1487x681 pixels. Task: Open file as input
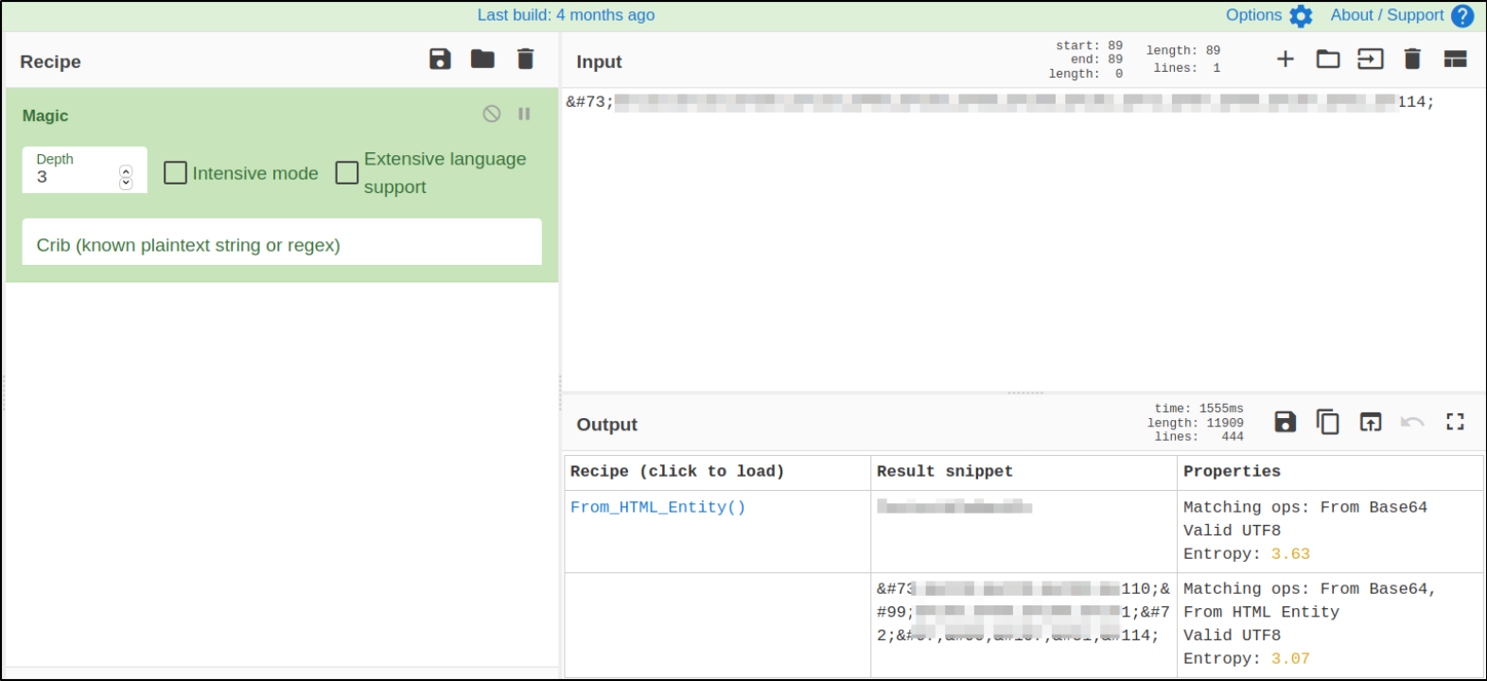click(x=1371, y=59)
